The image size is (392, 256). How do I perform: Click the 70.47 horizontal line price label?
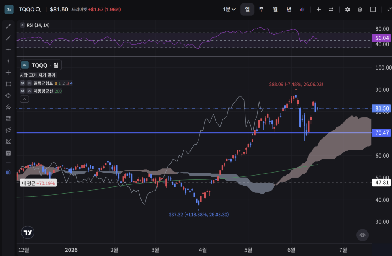[382, 133]
